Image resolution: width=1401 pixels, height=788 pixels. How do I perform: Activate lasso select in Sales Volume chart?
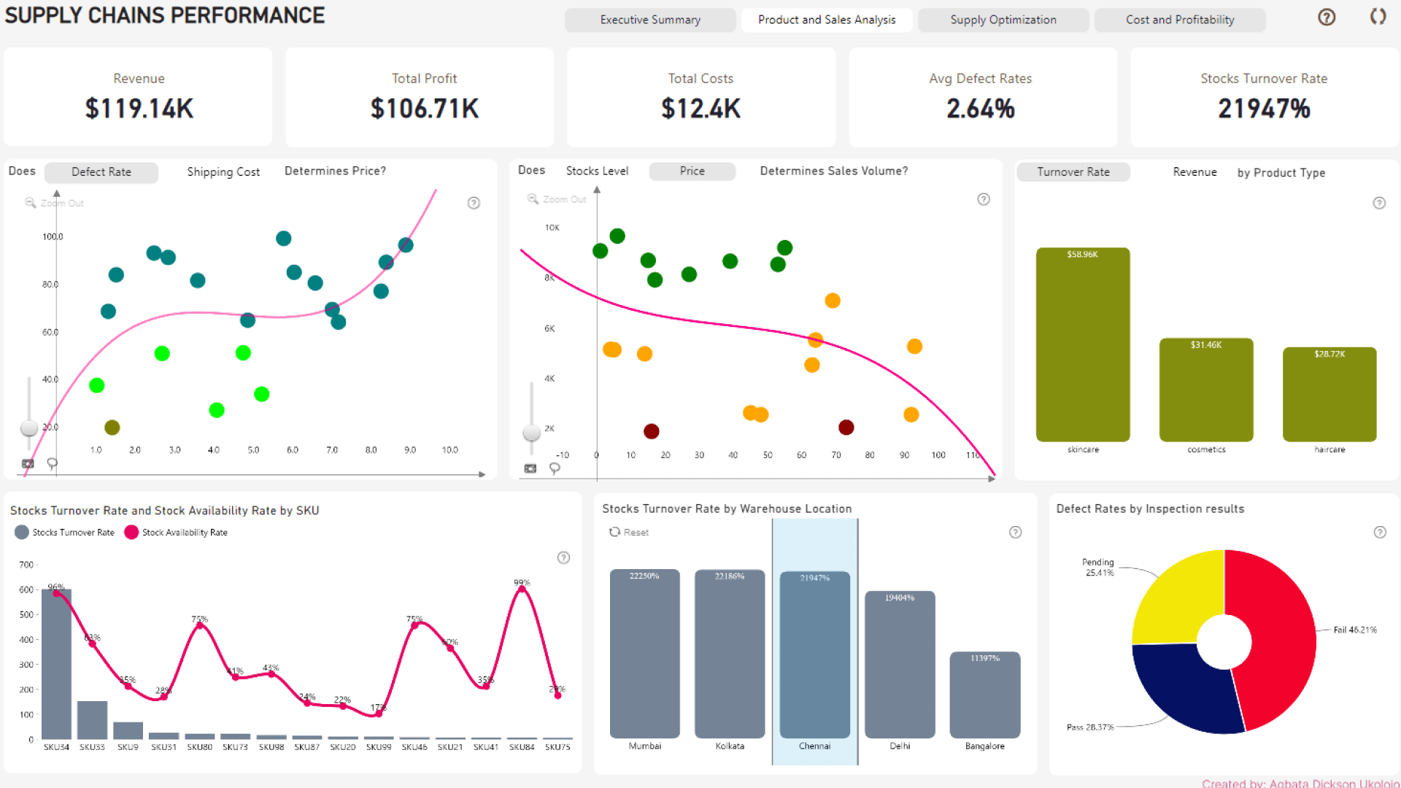tap(555, 468)
